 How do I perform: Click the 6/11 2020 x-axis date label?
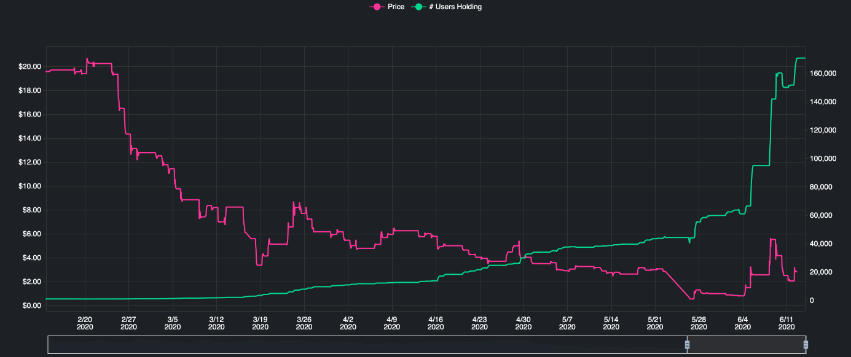click(x=786, y=323)
